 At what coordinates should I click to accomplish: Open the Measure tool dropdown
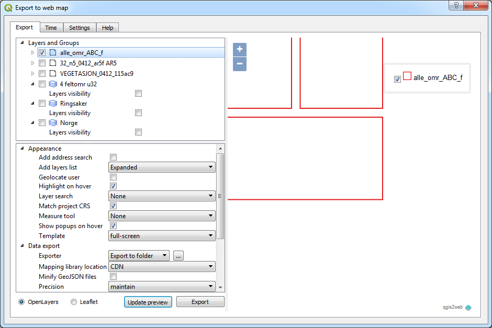click(162, 216)
